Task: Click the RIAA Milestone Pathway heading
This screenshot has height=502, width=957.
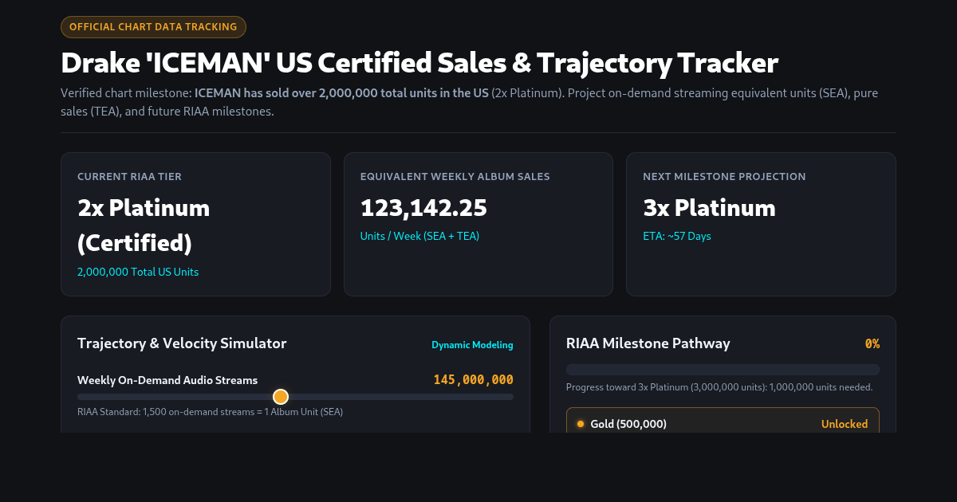Action: tap(648, 343)
